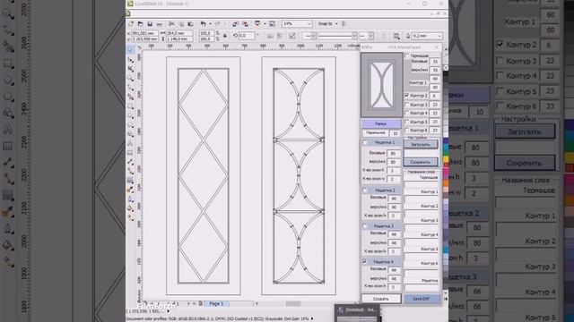The image size is (574, 322).
Task: Select the Ellipse tool in toolbox
Action: point(130,115)
